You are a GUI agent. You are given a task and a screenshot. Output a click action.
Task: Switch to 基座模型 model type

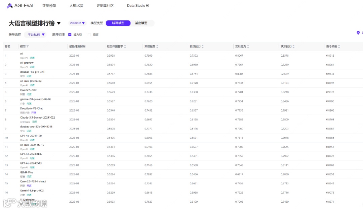tap(141, 23)
